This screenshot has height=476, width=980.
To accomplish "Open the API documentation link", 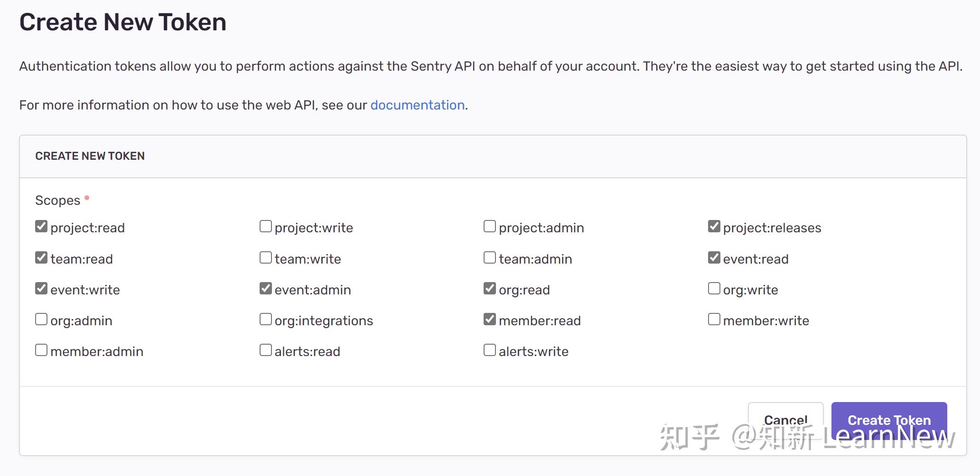I will pos(417,105).
